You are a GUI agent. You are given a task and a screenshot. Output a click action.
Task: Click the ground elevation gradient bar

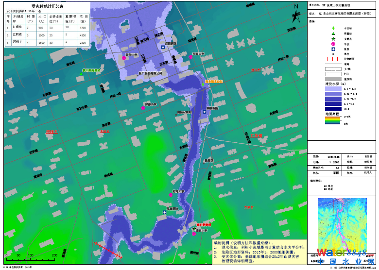pos(332,120)
